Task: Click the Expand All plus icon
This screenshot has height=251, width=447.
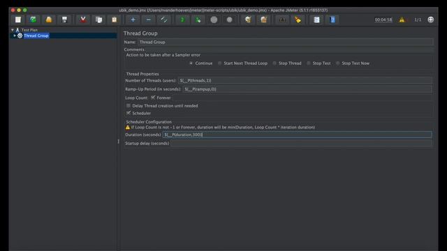Action: click(133, 20)
